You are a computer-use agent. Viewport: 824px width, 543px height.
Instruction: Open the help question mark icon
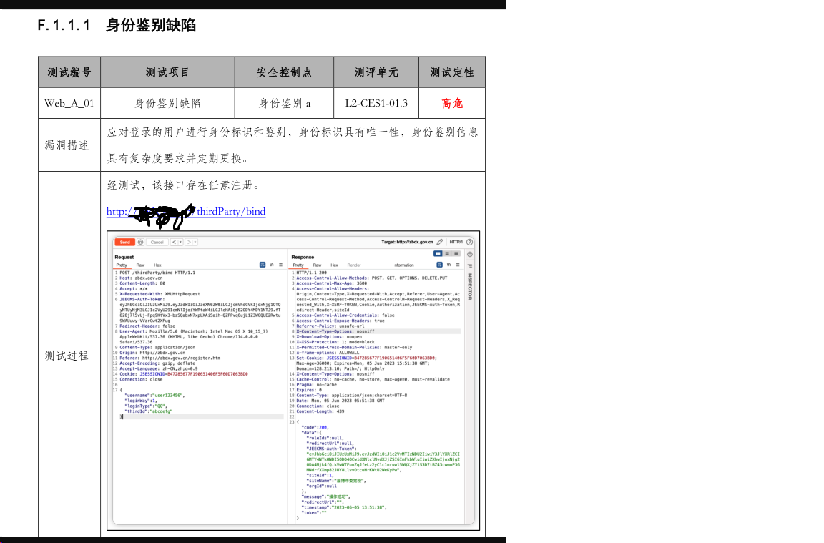pos(470,242)
